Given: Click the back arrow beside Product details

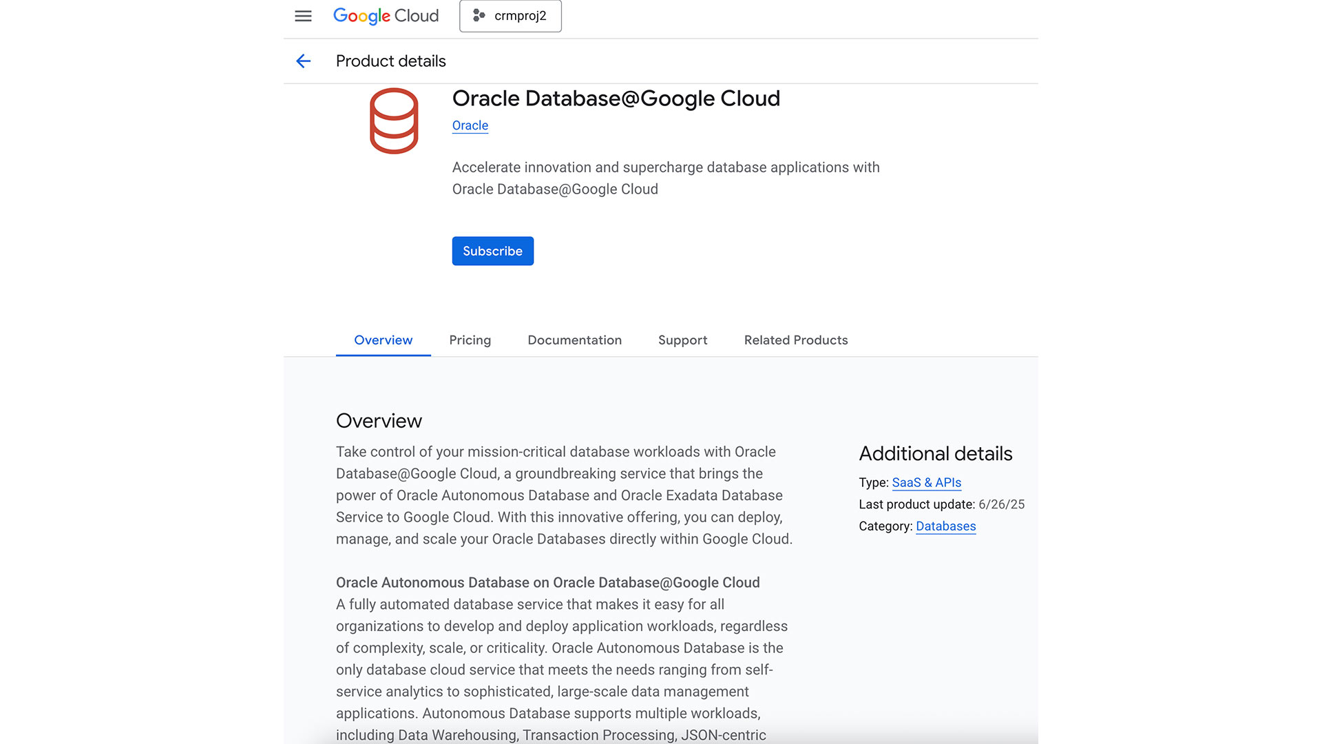Looking at the screenshot, I should click(x=304, y=61).
